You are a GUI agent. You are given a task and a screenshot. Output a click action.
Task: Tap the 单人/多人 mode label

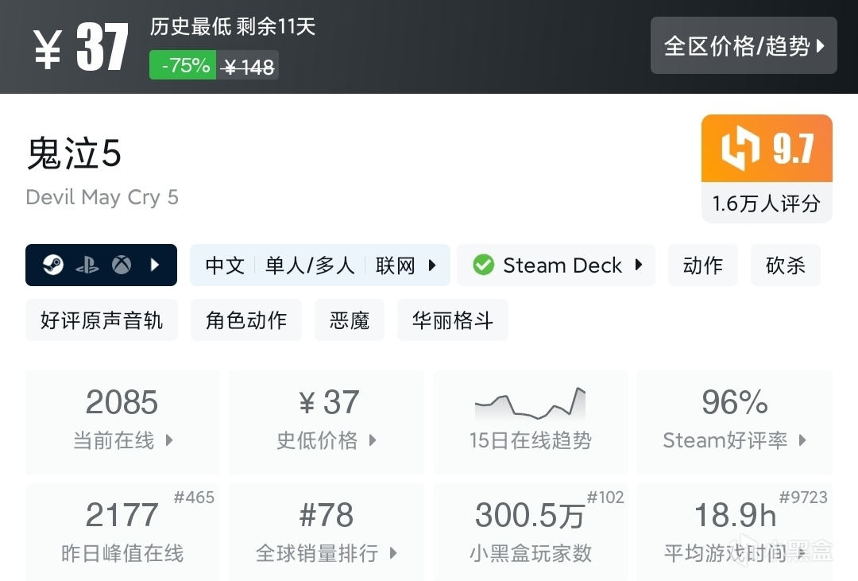[x=311, y=265]
